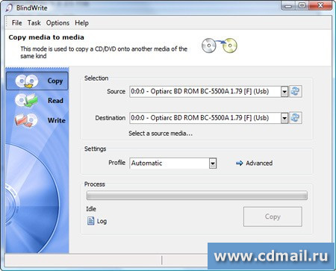Open the File menu
Image resolution: width=336 pixels, height=271 pixels.
tap(16, 23)
